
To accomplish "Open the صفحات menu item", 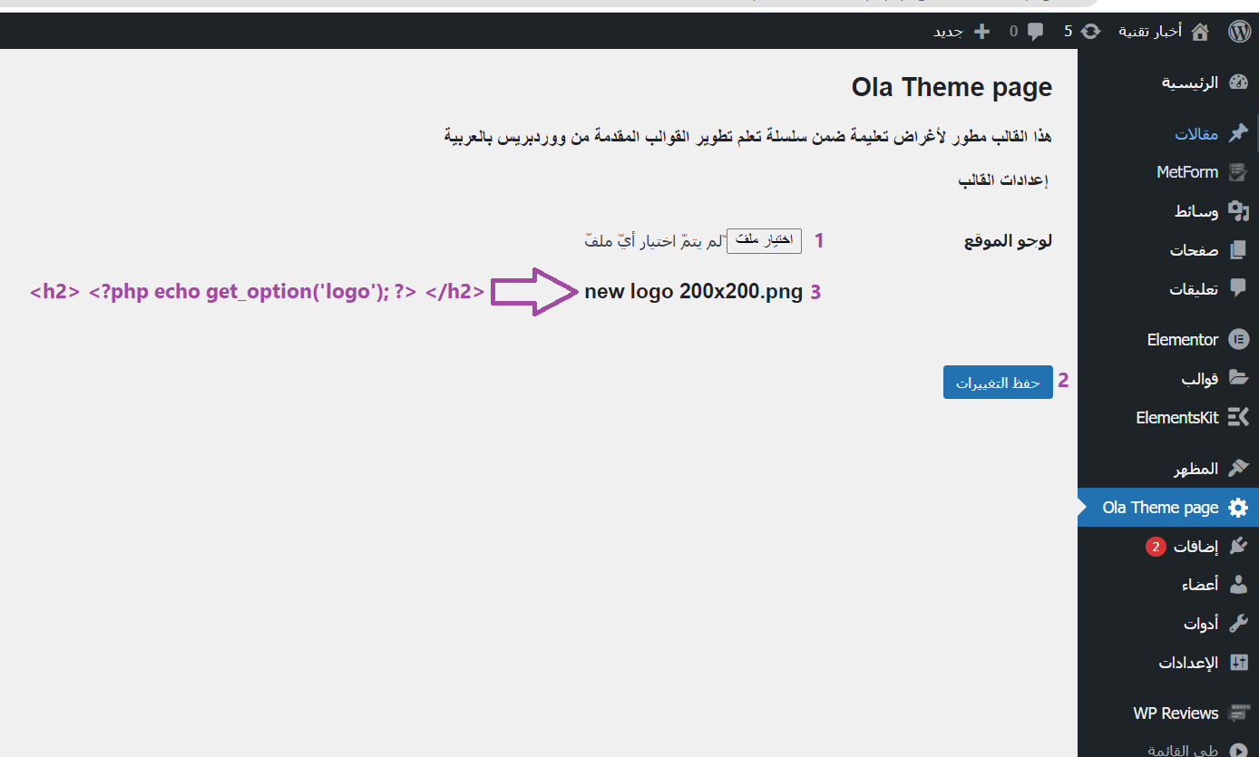I will tap(1168, 250).
